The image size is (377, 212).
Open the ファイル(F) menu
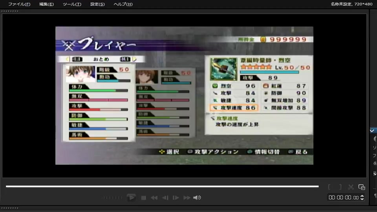pos(19,4)
